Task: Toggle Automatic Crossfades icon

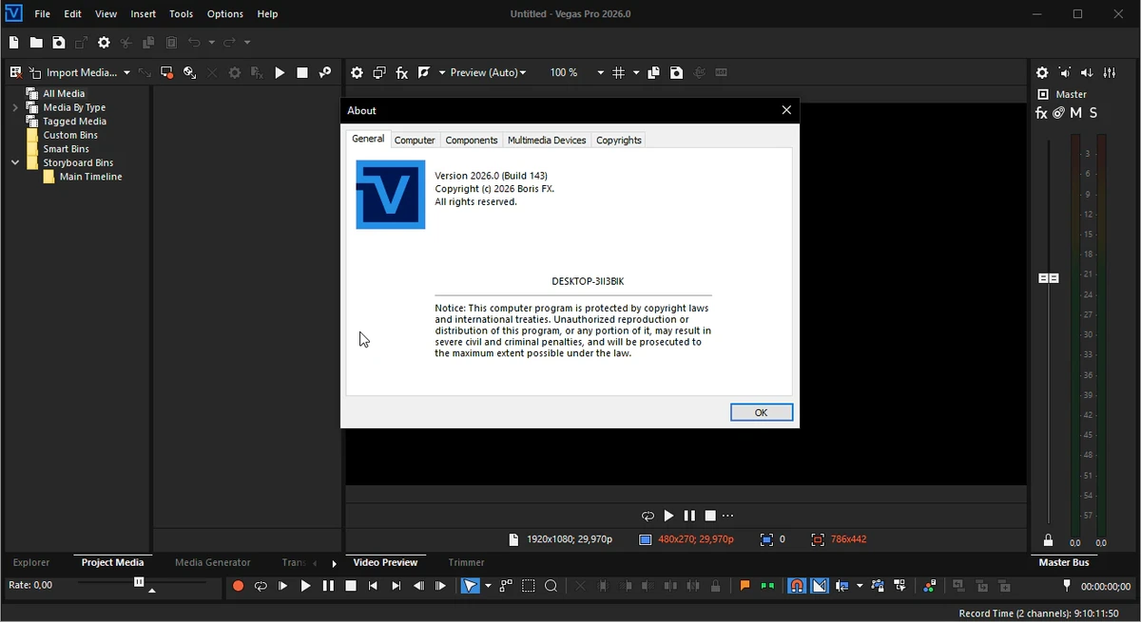Action: point(820,587)
